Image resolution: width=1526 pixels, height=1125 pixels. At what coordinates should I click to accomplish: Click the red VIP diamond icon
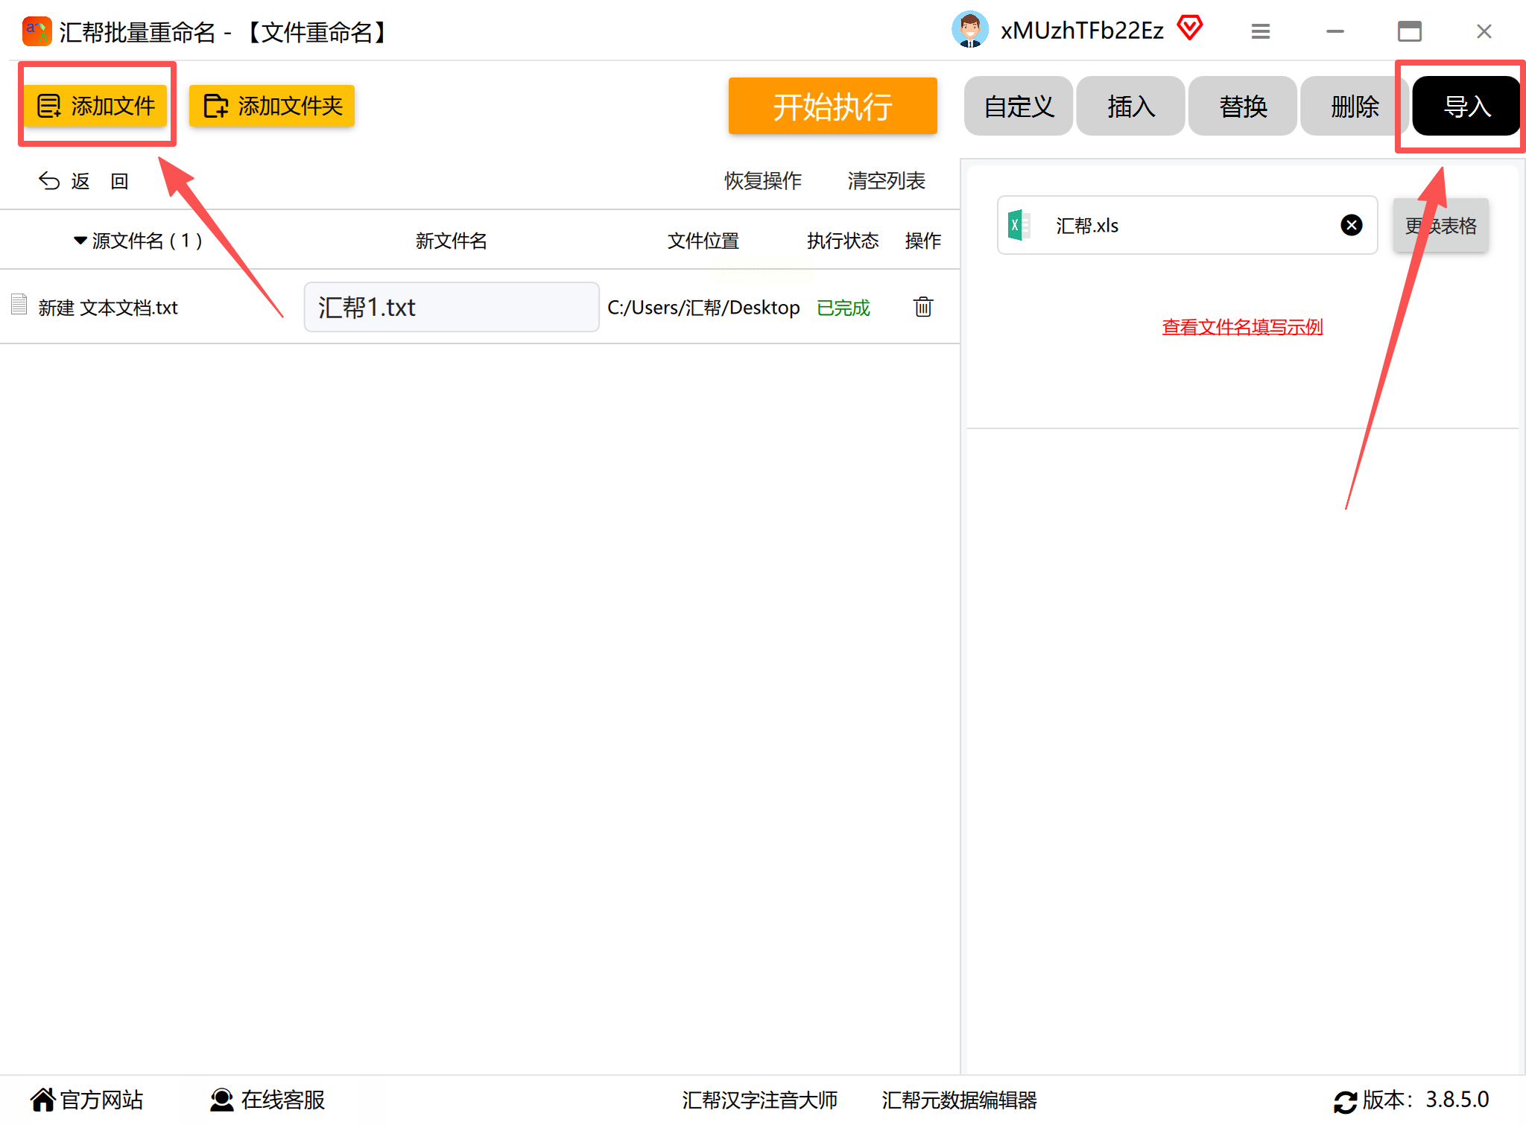(1190, 28)
